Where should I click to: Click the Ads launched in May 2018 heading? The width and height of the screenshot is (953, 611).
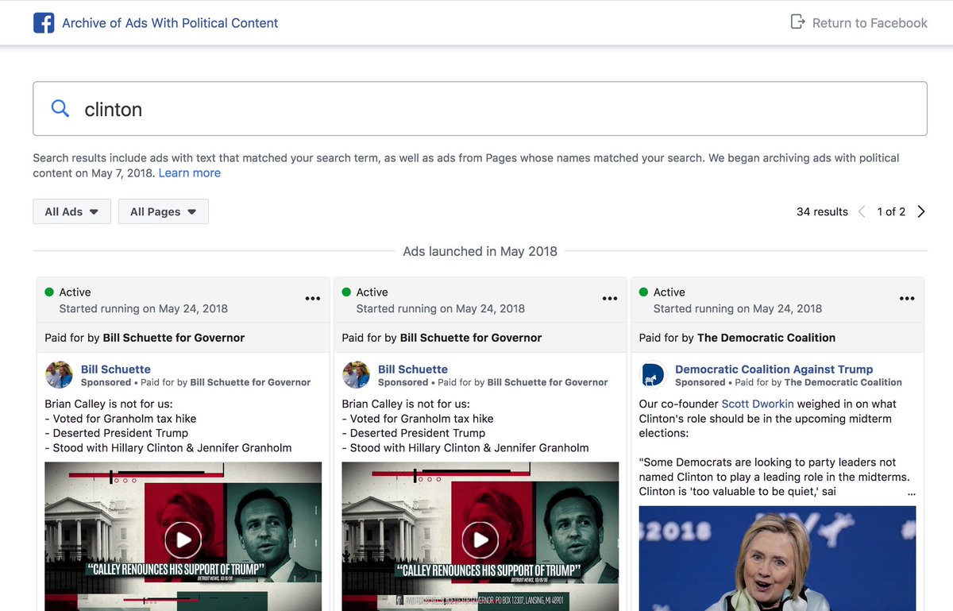click(x=480, y=251)
